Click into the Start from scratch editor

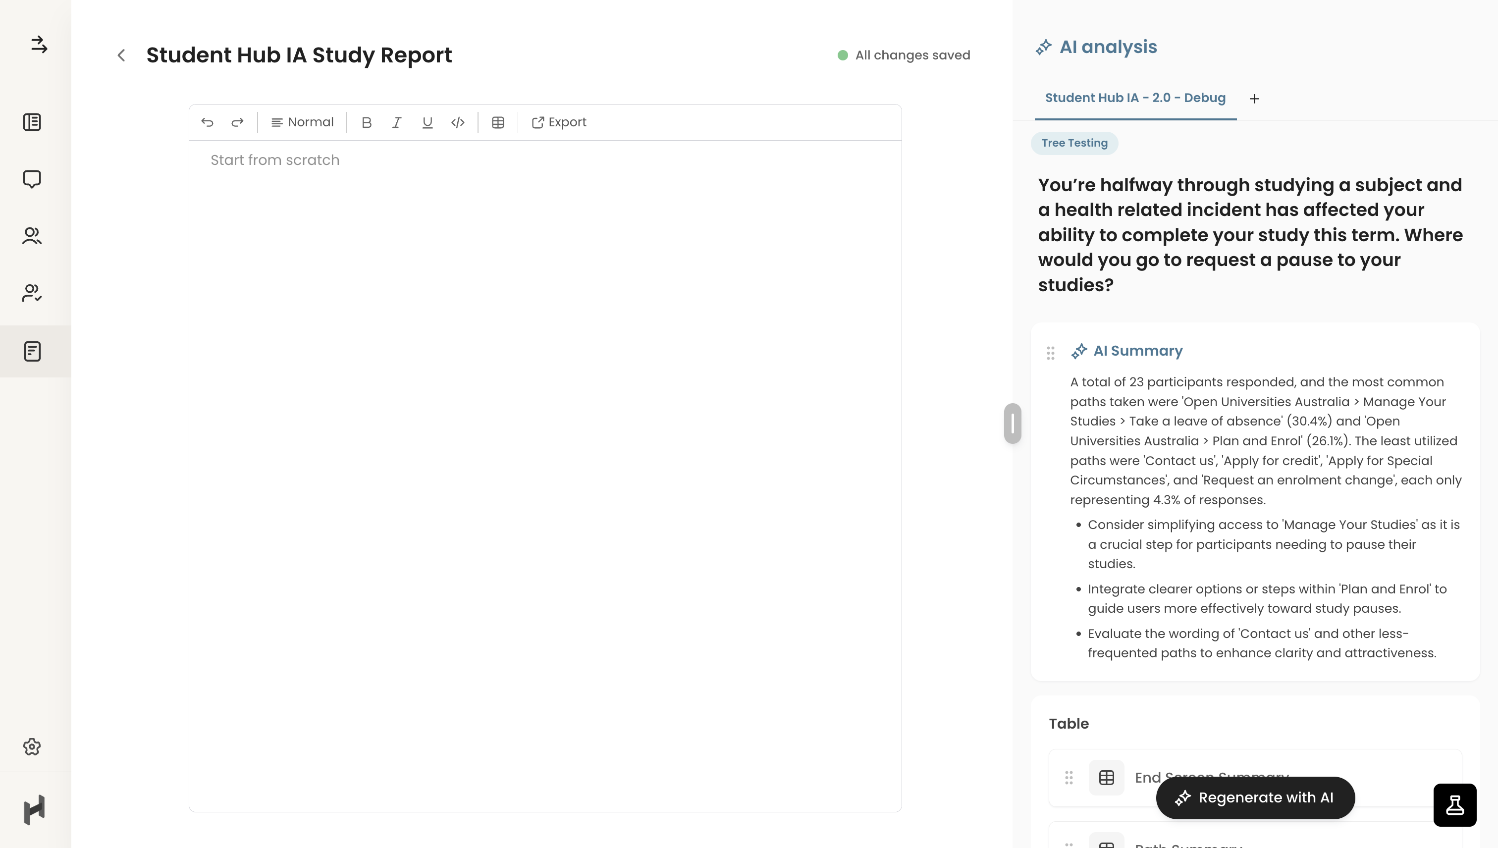(x=545, y=475)
